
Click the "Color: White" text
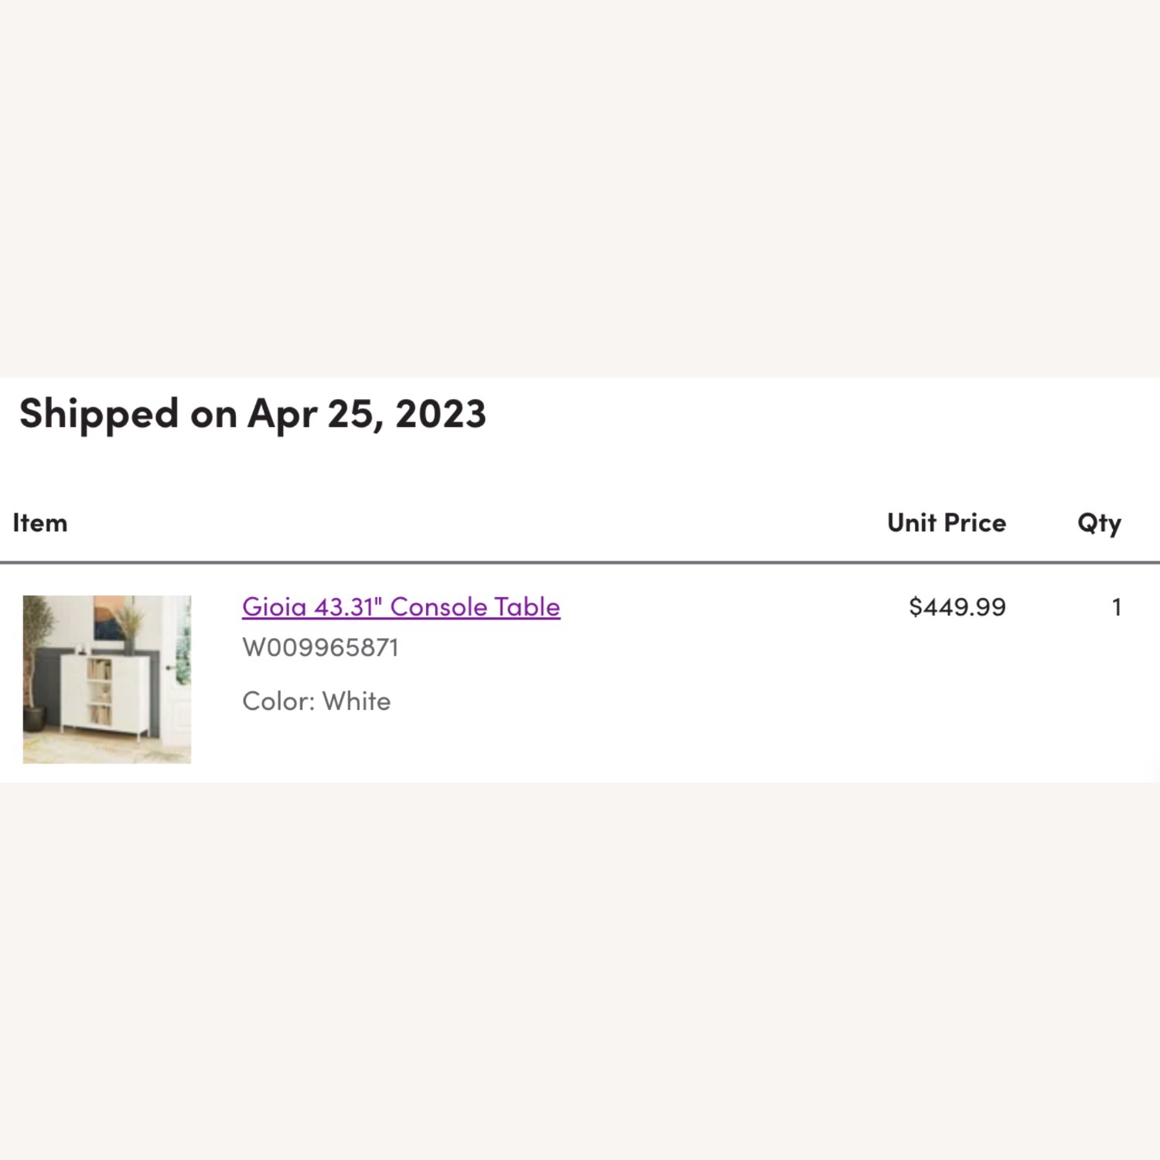tap(316, 701)
